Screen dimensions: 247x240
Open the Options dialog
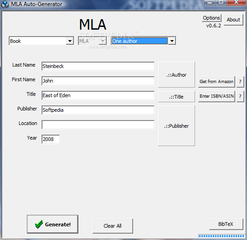[211, 18]
